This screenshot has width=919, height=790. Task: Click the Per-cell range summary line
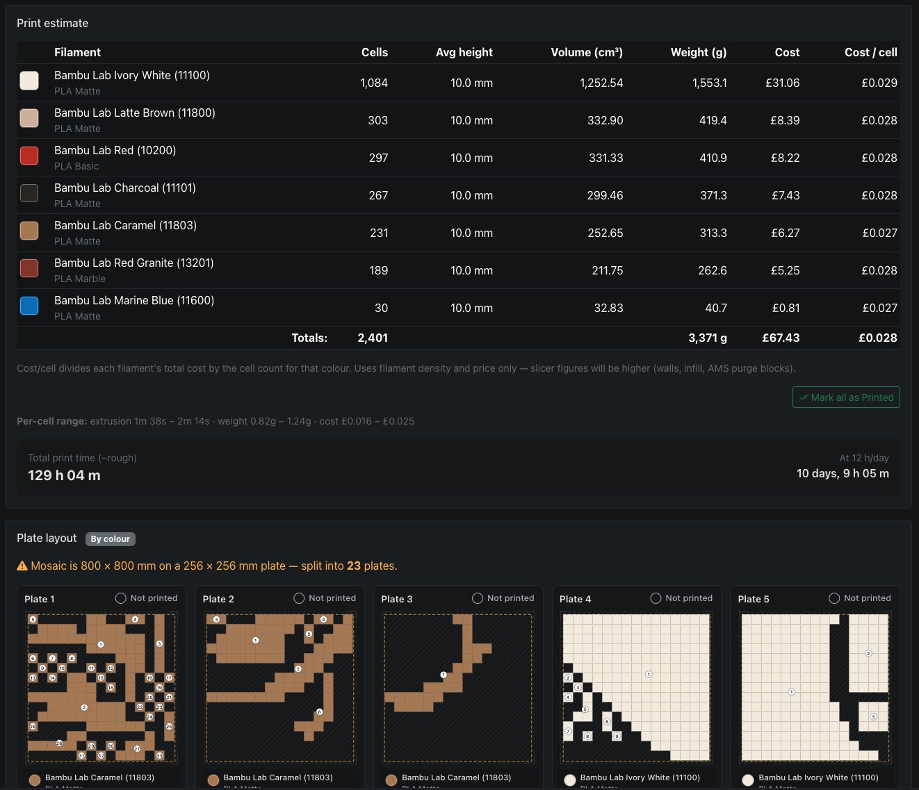(x=215, y=421)
